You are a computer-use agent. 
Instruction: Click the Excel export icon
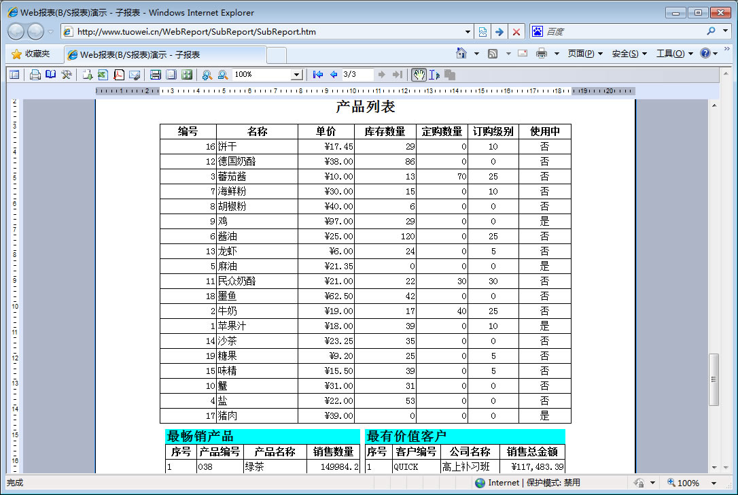[x=103, y=75]
